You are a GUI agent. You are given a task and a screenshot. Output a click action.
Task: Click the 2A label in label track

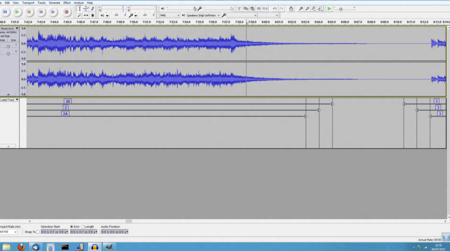[65, 114]
